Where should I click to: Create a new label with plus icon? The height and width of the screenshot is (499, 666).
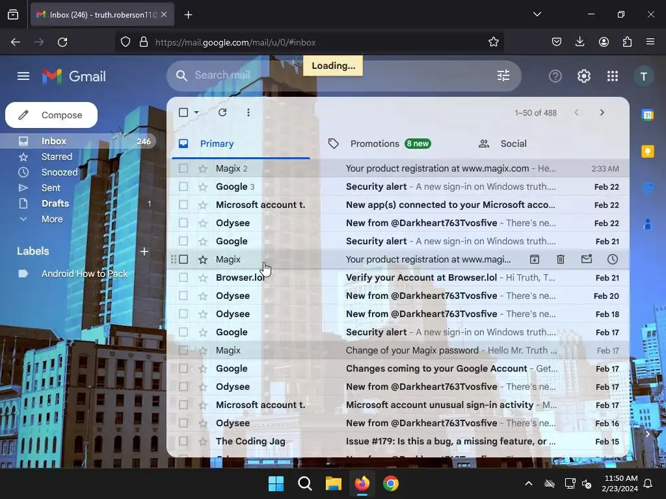[144, 251]
